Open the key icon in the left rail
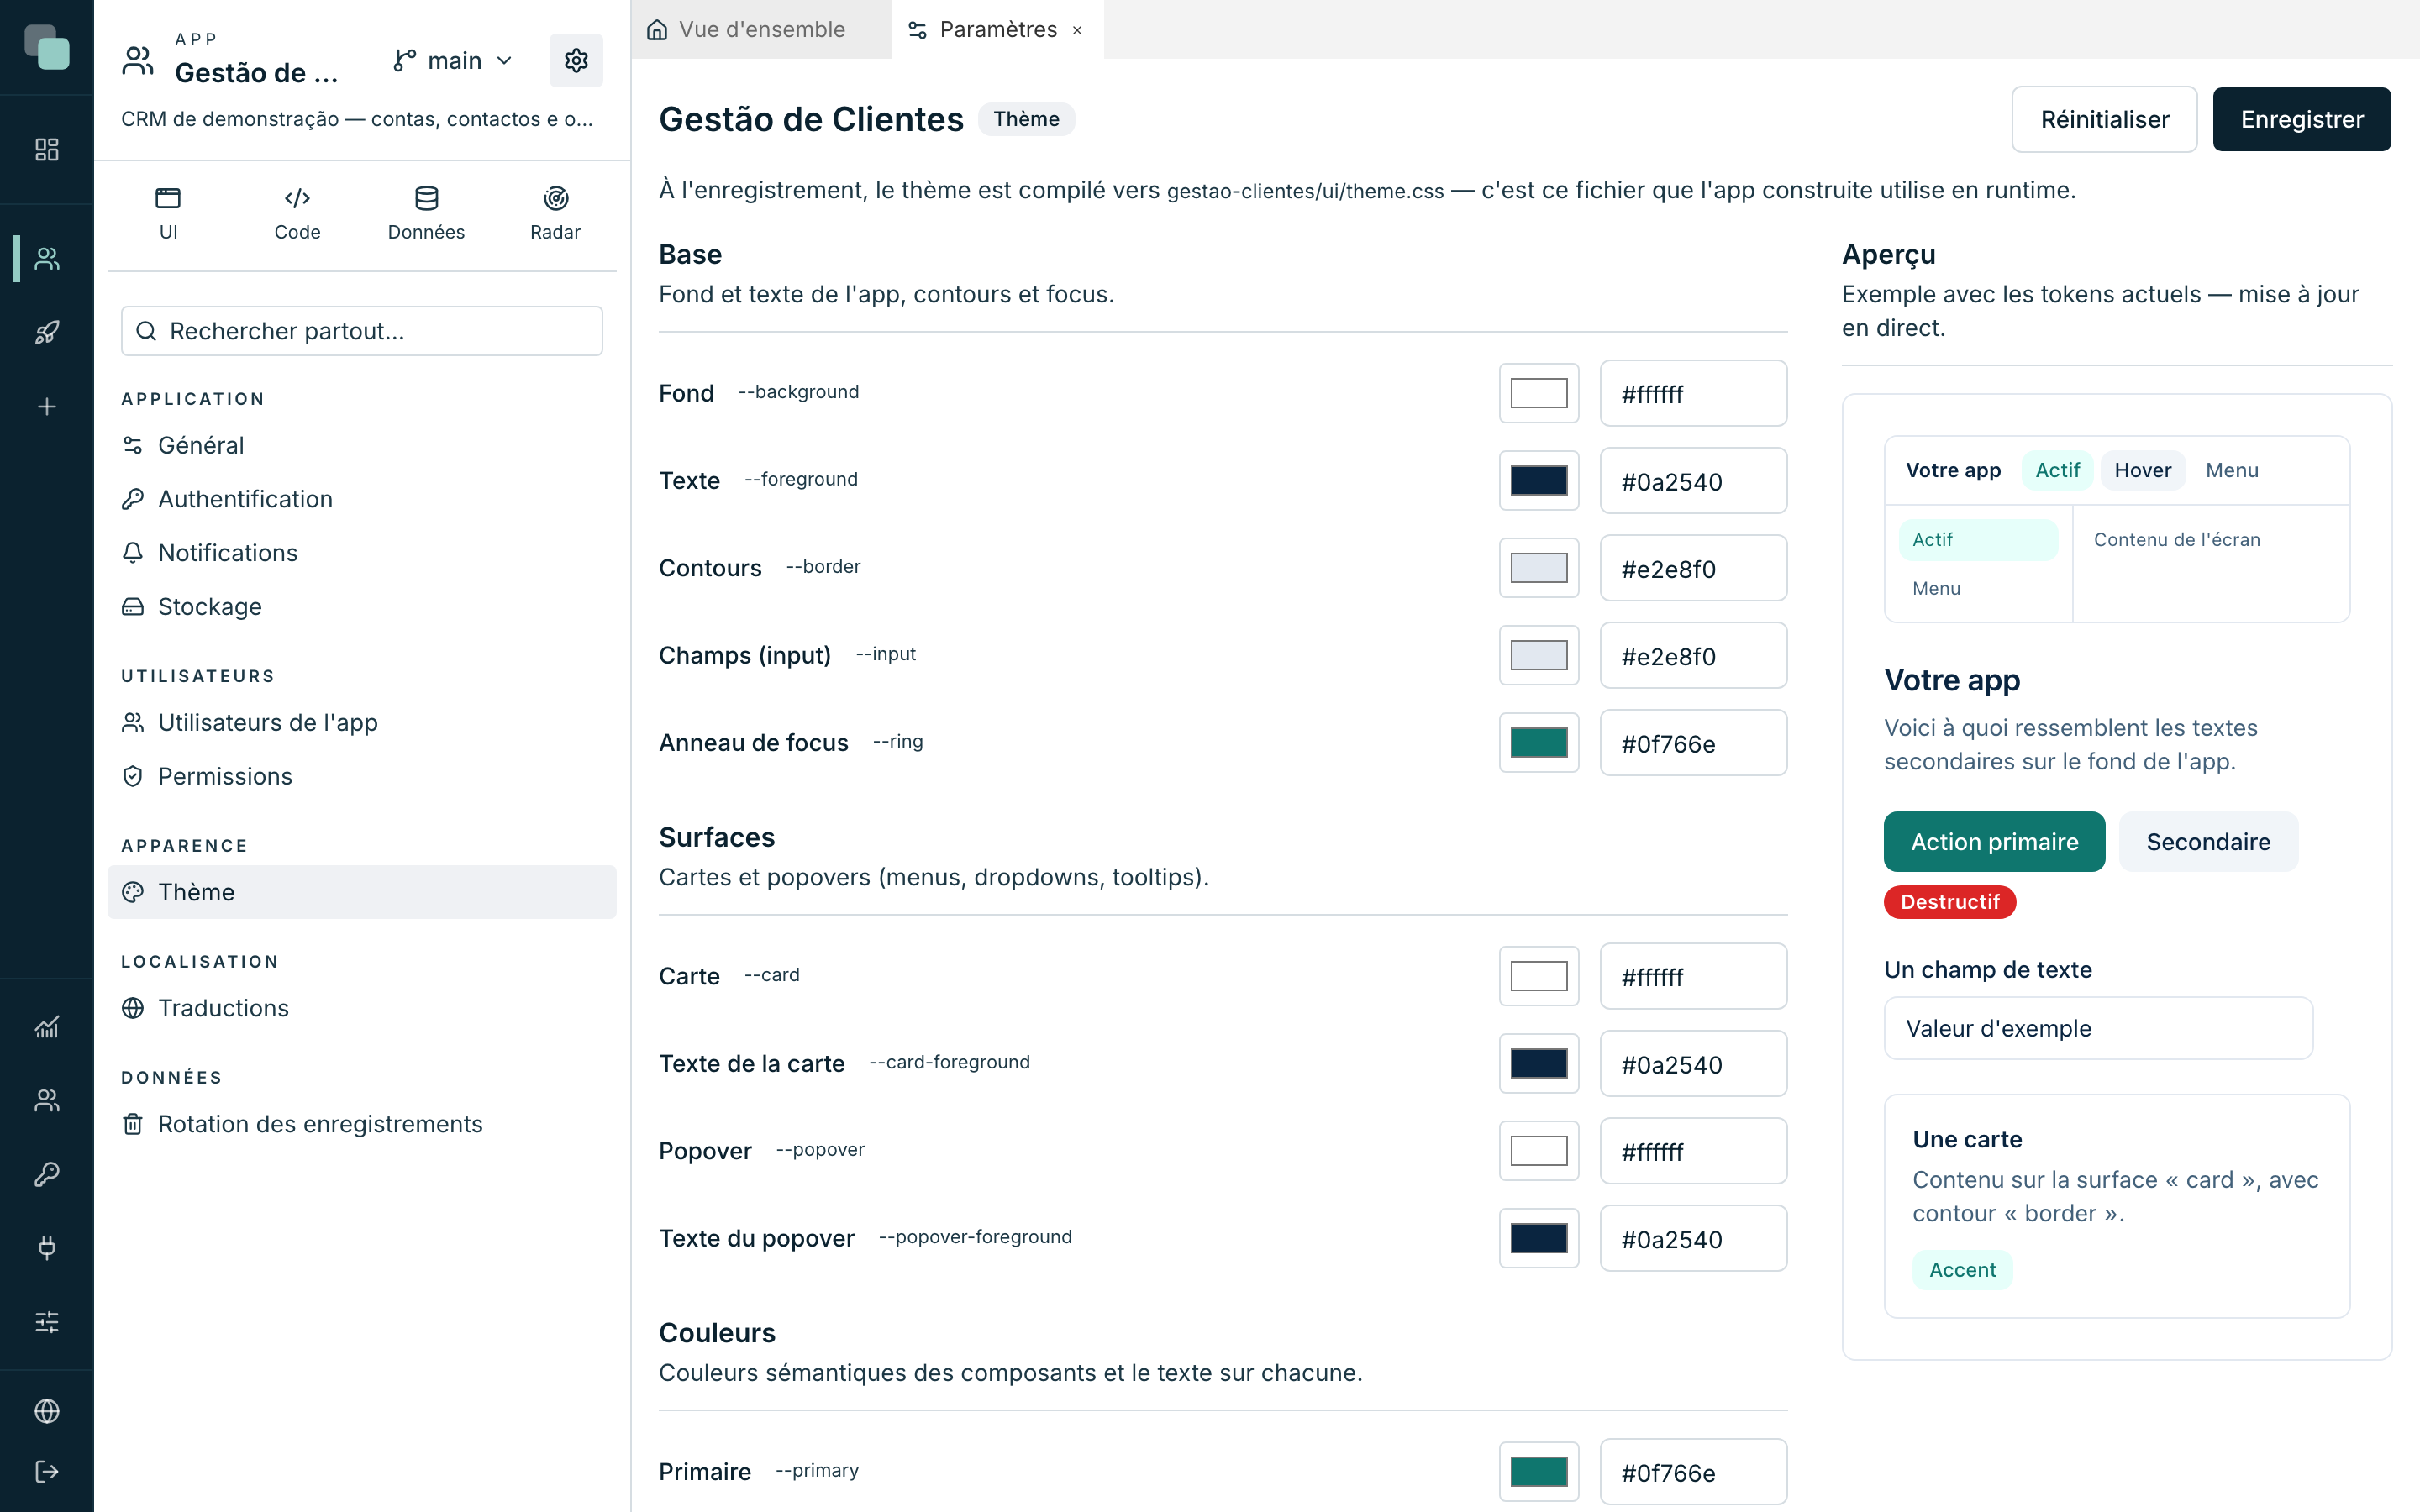 click(x=47, y=1174)
